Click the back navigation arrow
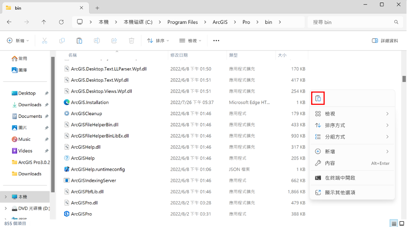The height and width of the screenshot is (227, 407). point(9,22)
